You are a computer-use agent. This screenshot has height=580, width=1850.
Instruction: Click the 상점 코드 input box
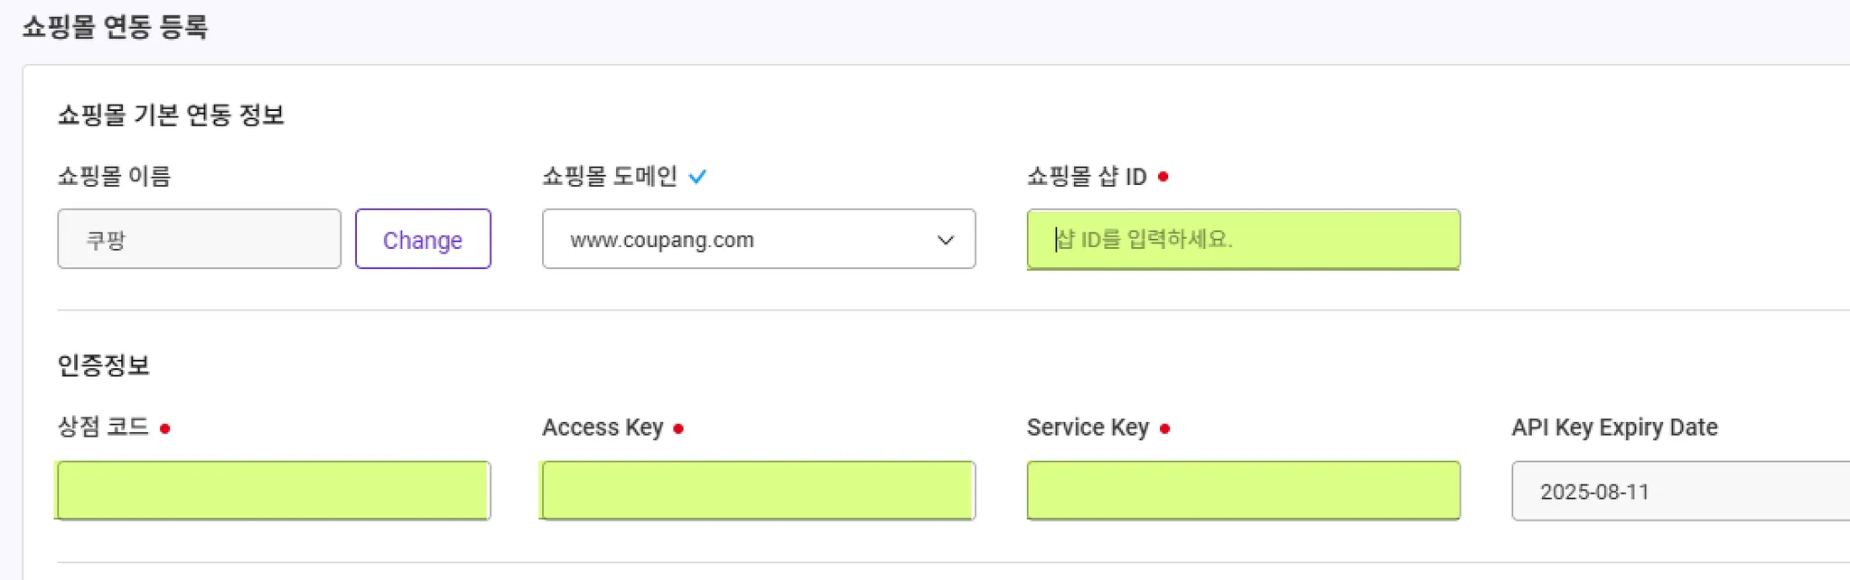pyautogui.click(x=273, y=491)
